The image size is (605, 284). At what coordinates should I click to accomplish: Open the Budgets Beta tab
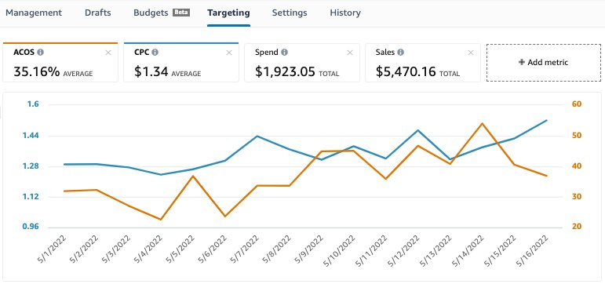(x=162, y=13)
